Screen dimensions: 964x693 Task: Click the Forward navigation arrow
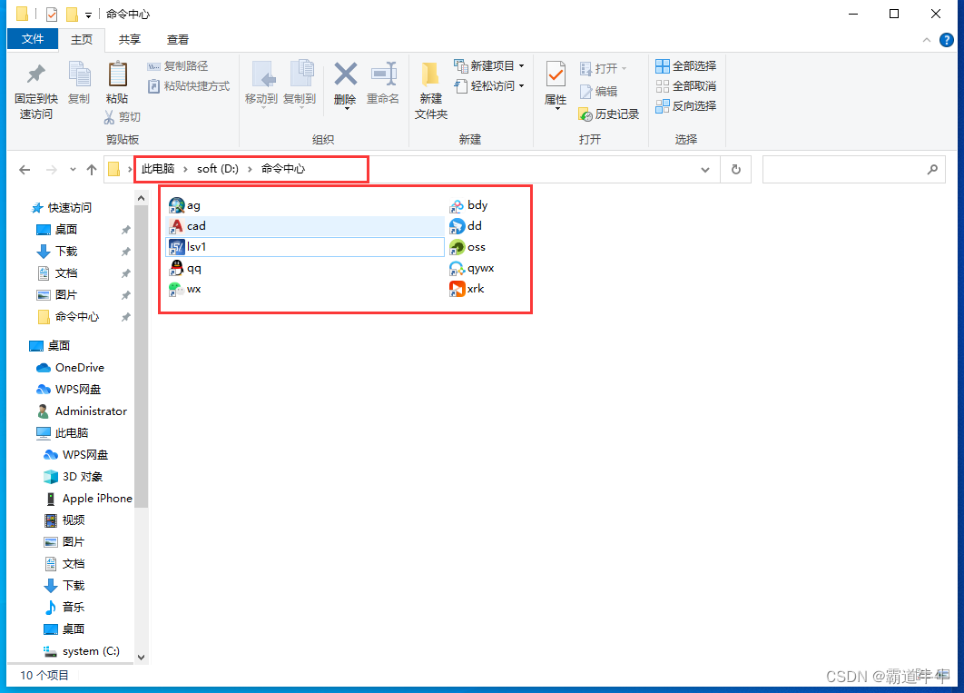(x=52, y=170)
